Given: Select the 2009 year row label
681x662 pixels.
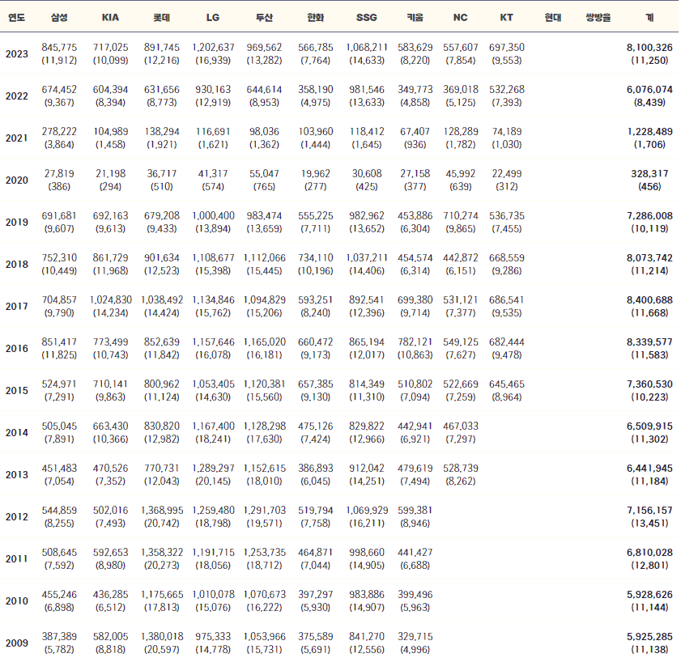Looking at the screenshot, I should pyautogui.click(x=16, y=643).
